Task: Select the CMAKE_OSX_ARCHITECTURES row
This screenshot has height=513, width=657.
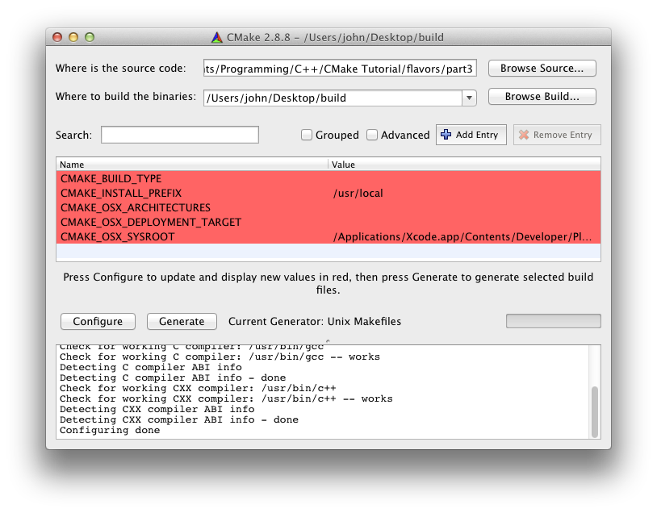Action: click(x=328, y=208)
